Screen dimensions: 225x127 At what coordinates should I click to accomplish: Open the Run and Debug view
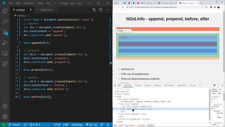[5, 43]
